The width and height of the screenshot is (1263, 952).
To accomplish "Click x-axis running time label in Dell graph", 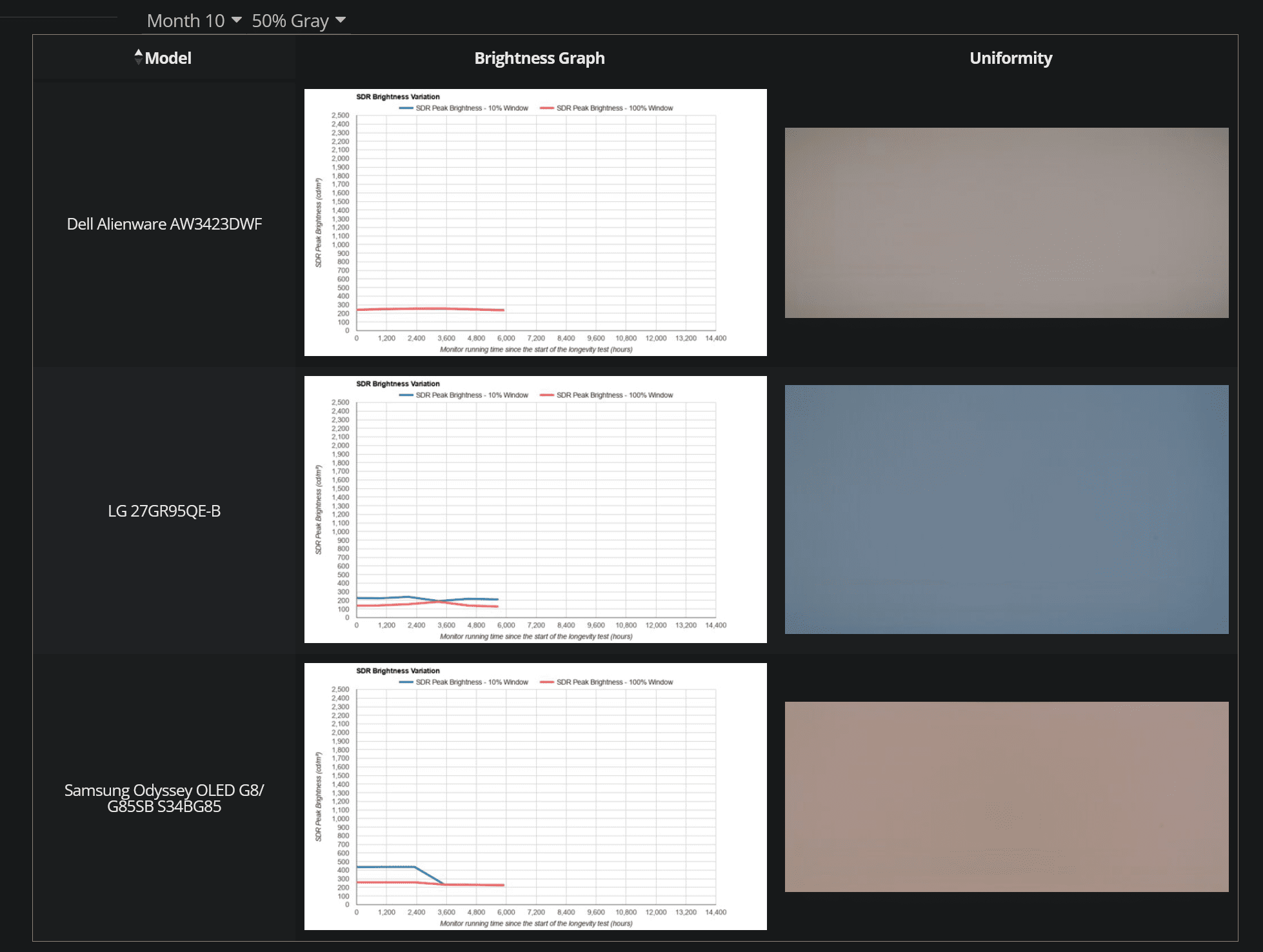I will pos(536,350).
